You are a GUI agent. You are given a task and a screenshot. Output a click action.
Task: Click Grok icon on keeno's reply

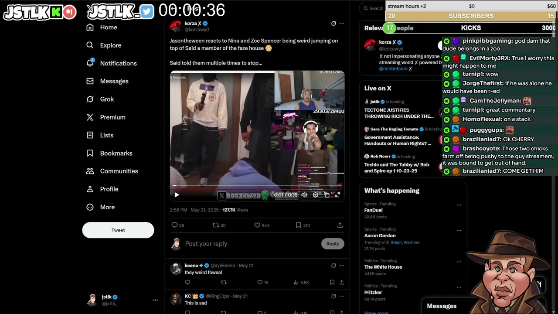pos(333,266)
